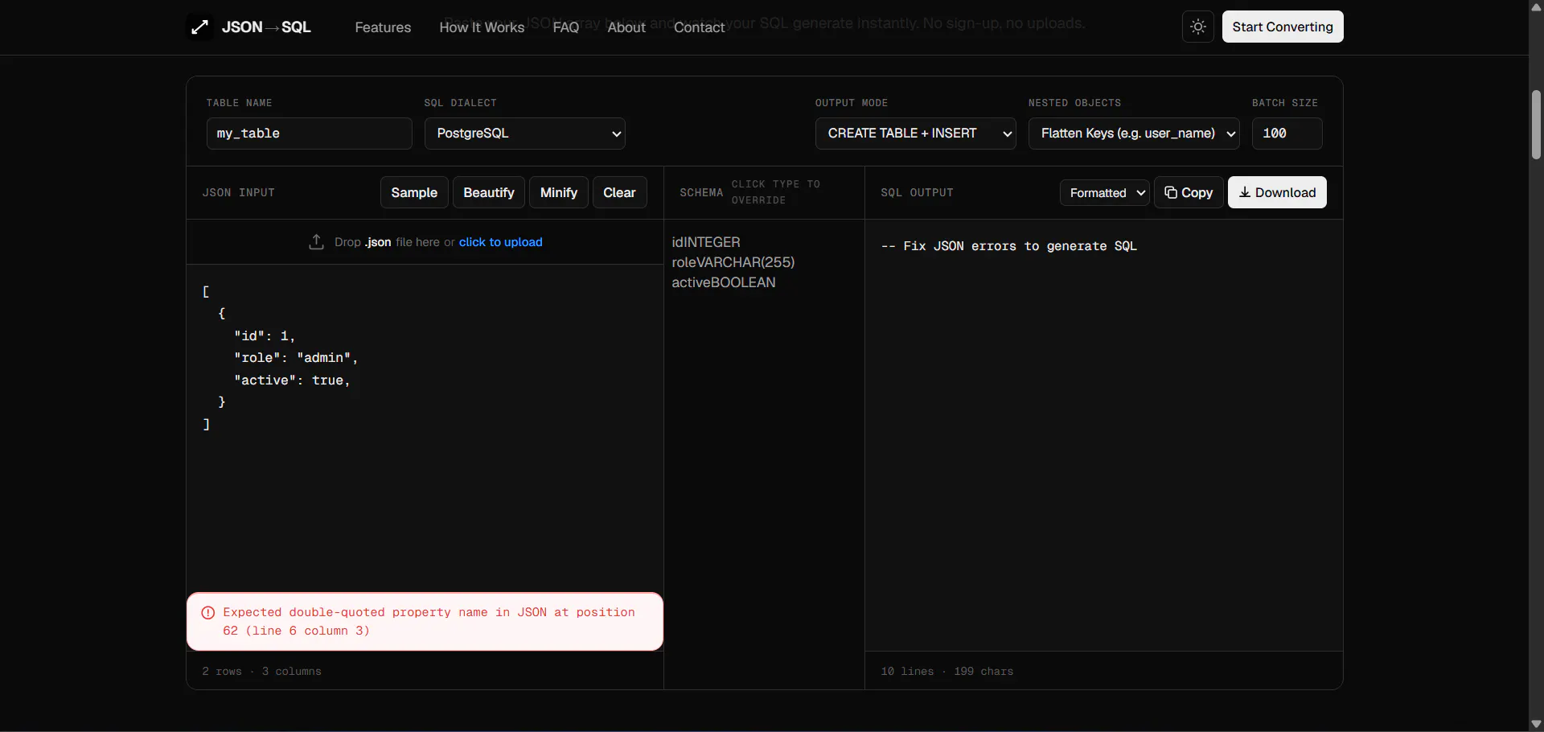Click the '10 lines · 199 chars' status text
Screen dimensions: 1544x732
pos(947,671)
